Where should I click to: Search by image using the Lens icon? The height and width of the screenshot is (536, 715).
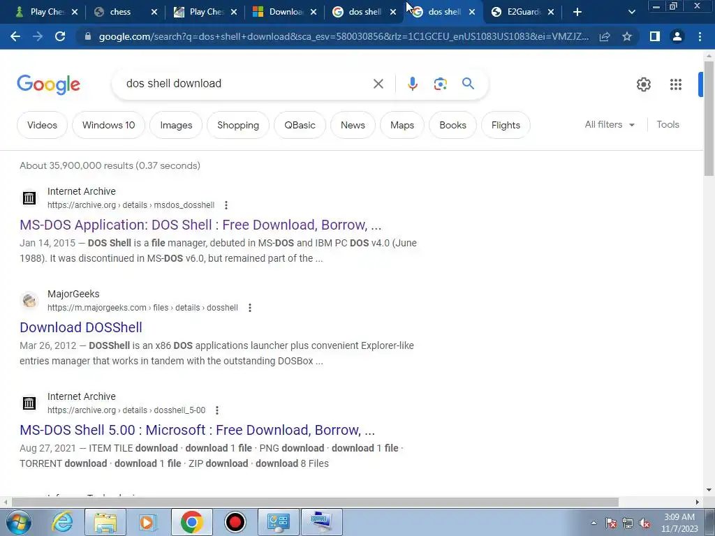point(440,84)
